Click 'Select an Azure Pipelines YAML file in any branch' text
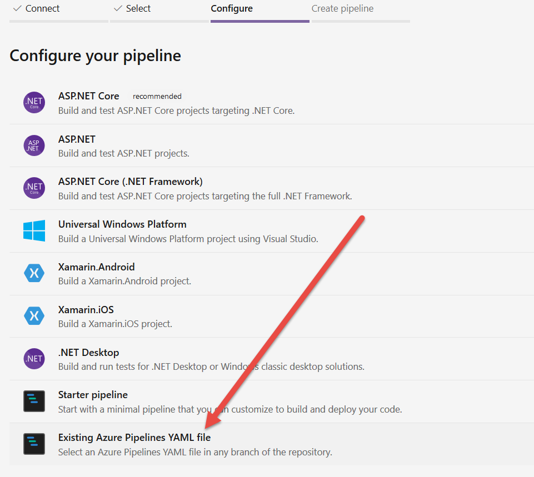This screenshot has width=534, height=477. 195,452
